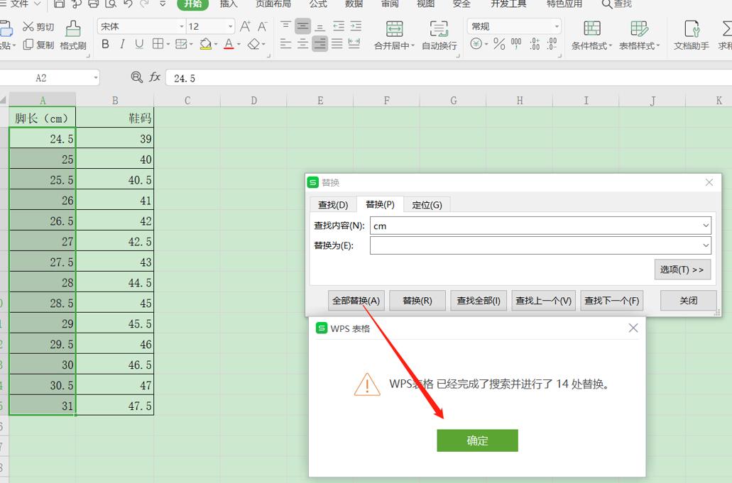This screenshot has height=483, width=732.
Task: Click the 确定 confirmation button
Action: (x=477, y=440)
